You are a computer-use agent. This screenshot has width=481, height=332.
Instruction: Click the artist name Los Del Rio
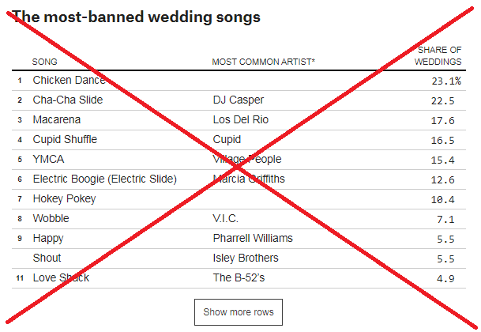coord(241,120)
